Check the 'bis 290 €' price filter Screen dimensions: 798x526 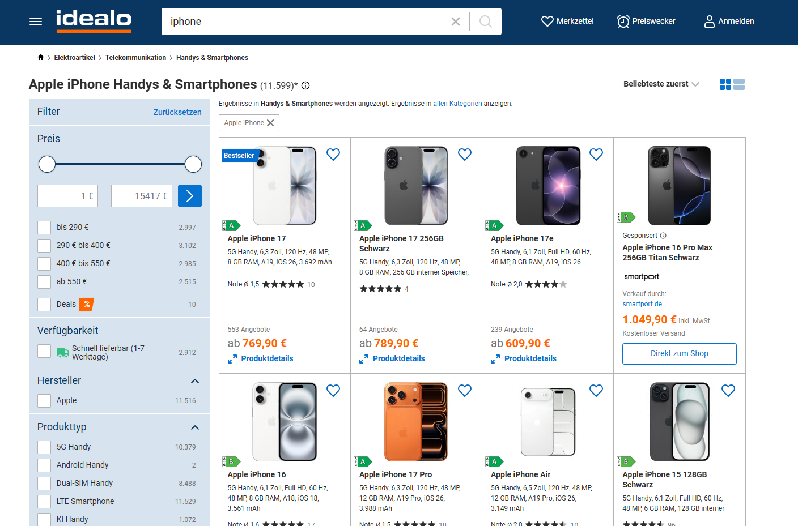(x=44, y=228)
